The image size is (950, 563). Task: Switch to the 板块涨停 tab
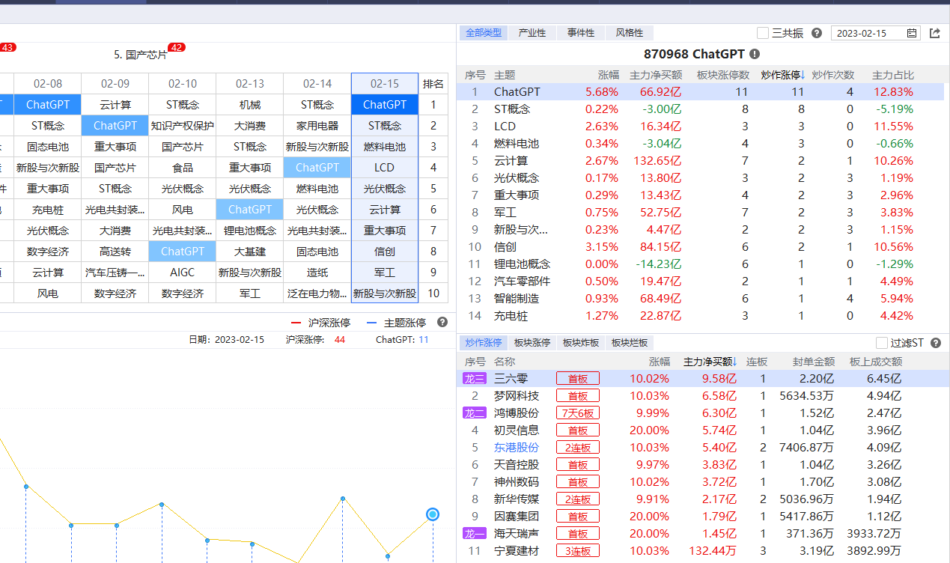pyautogui.click(x=532, y=343)
